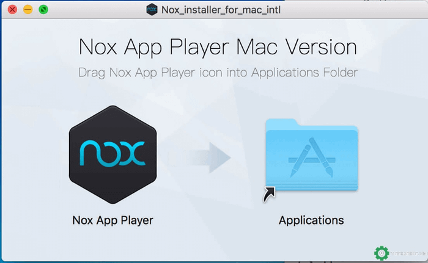The width and height of the screenshot is (428, 263).
Task: Click the green gear watermark icon
Action: point(382,252)
